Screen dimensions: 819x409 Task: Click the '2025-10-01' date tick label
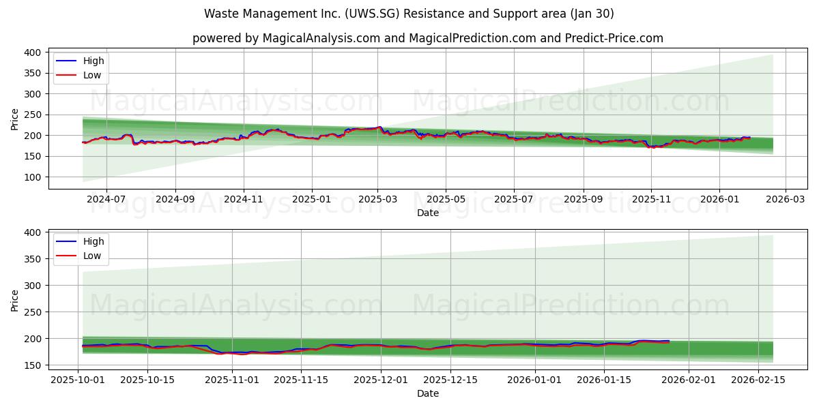[x=78, y=380]
